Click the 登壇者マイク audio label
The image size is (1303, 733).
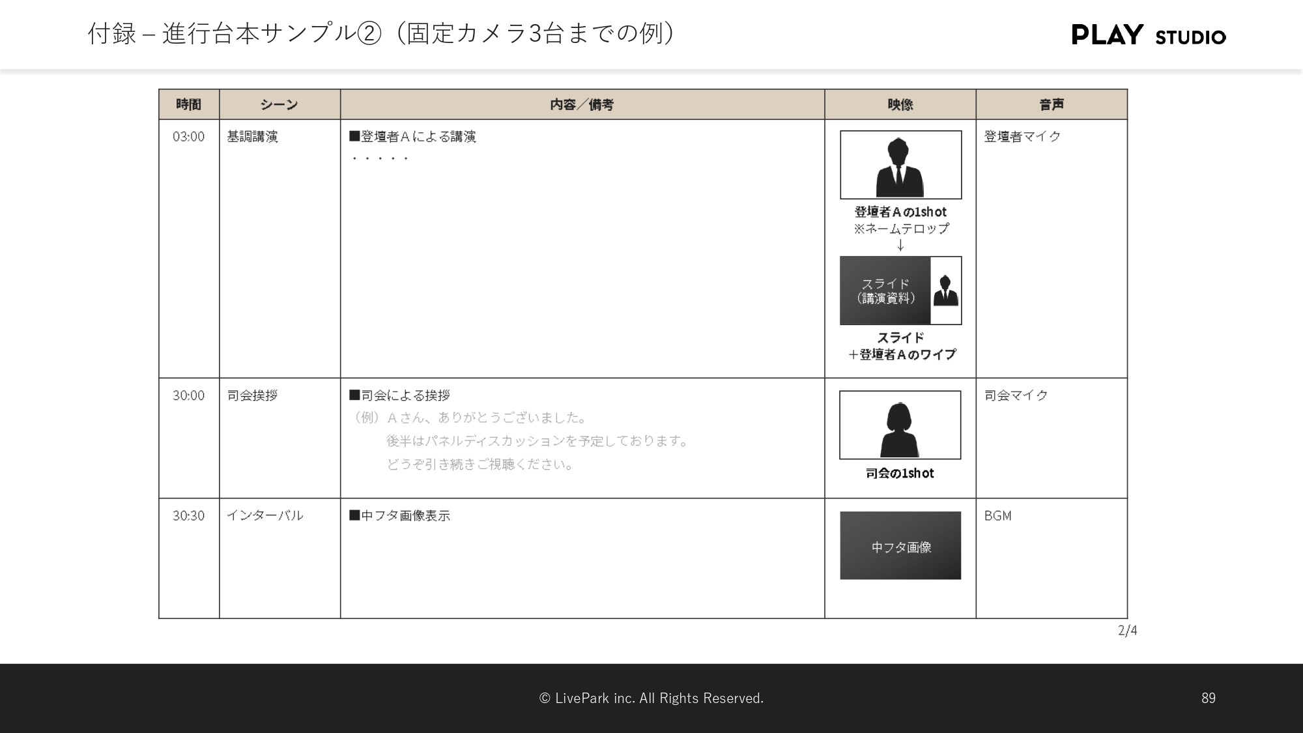click(1022, 137)
